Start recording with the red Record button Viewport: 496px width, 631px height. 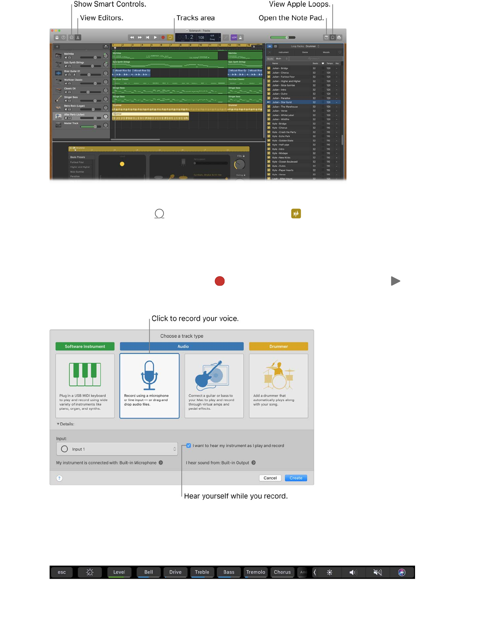[x=163, y=38]
